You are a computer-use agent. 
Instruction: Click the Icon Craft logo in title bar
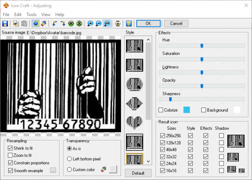[6, 5]
